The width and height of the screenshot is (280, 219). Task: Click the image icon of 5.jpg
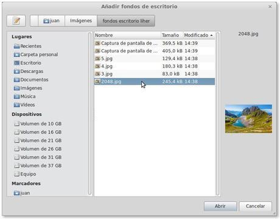(x=98, y=58)
